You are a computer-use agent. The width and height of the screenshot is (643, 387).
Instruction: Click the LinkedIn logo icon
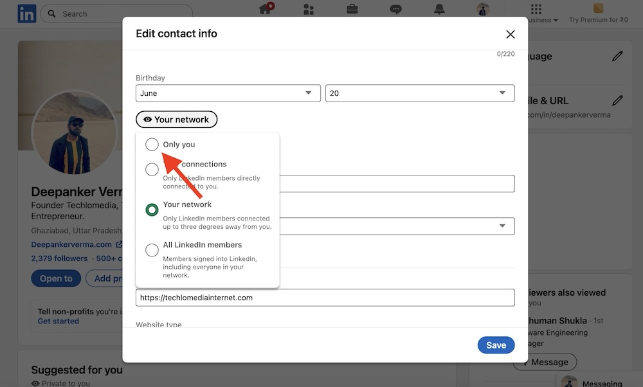pyautogui.click(x=27, y=14)
